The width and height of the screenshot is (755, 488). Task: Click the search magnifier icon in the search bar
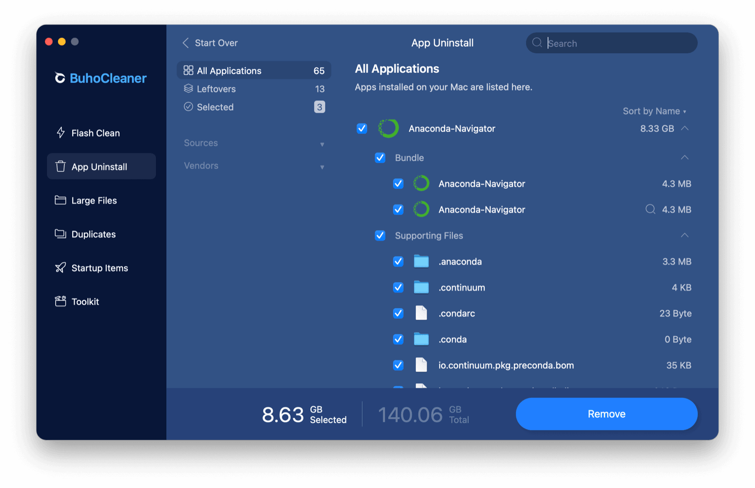point(537,43)
